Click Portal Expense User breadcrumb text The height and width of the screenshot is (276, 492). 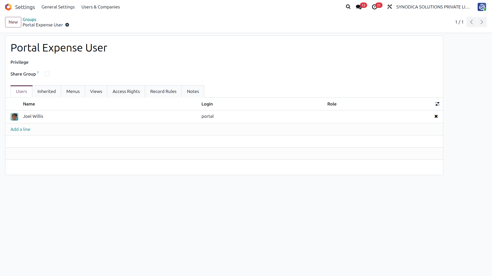coord(43,25)
